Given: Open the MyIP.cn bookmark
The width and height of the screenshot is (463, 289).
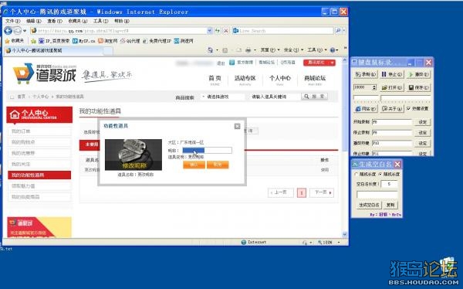Looking at the screenshot, I should pos(84,41).
